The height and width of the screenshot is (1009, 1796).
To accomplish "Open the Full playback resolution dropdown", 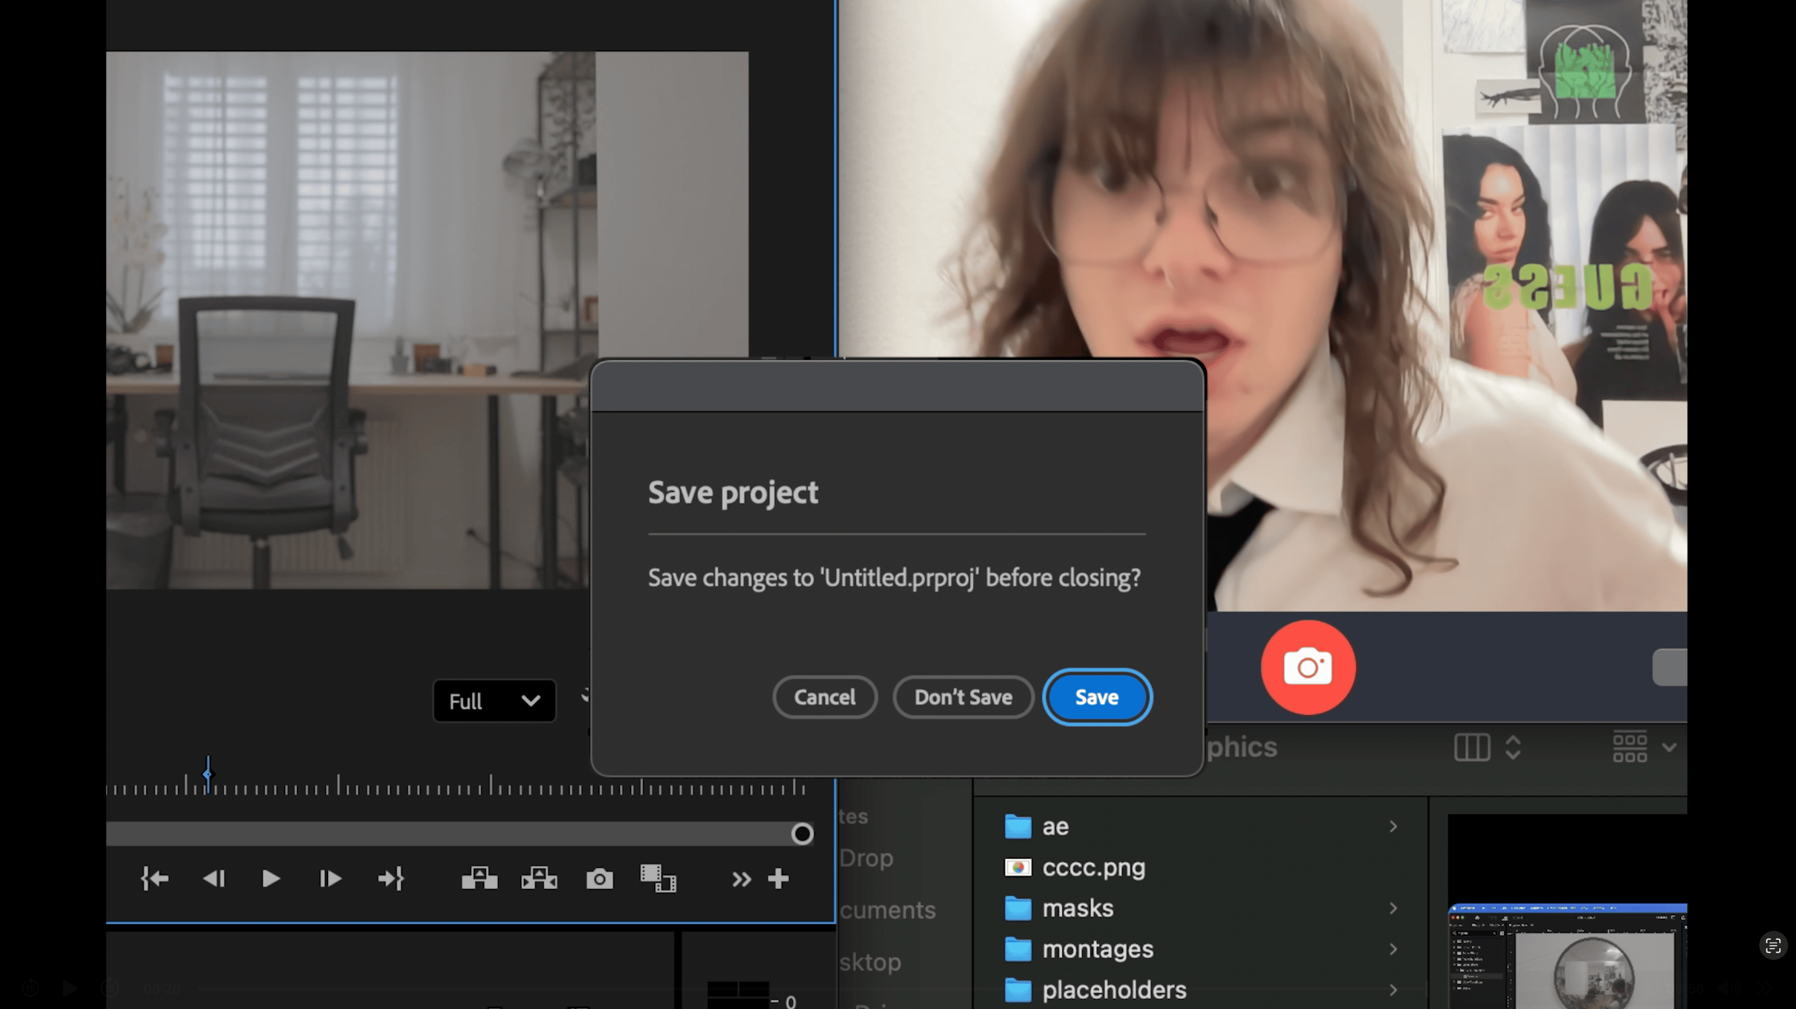I will tap(494, 701).
